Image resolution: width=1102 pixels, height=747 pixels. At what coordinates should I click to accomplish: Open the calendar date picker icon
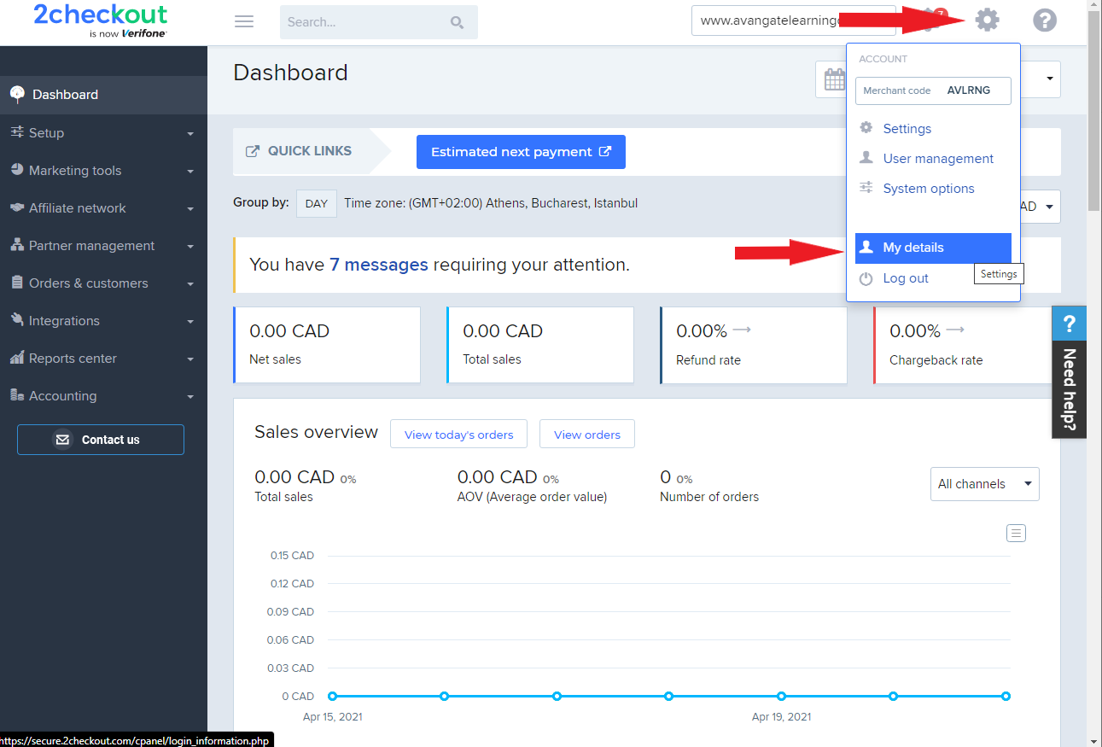tap(834, 80)
